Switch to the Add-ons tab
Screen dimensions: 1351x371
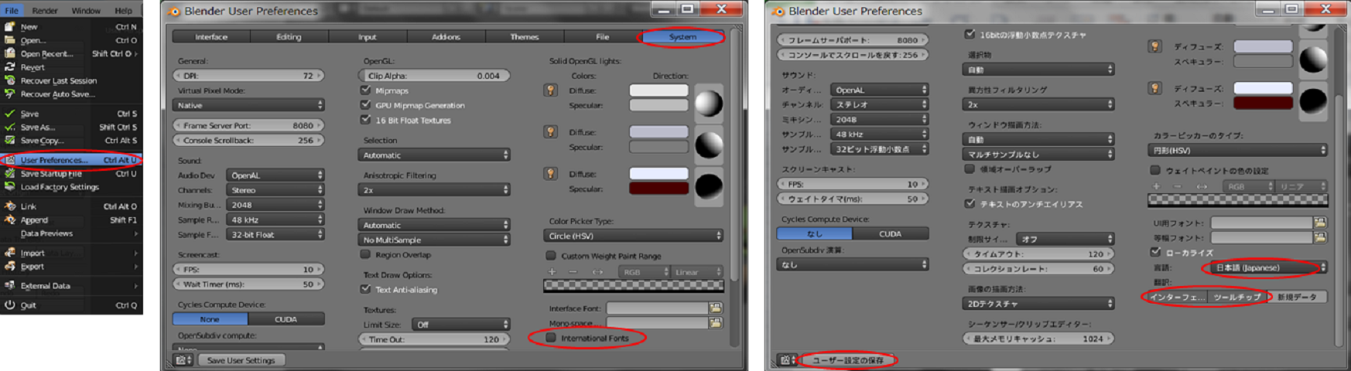click(x=446, y=37)
